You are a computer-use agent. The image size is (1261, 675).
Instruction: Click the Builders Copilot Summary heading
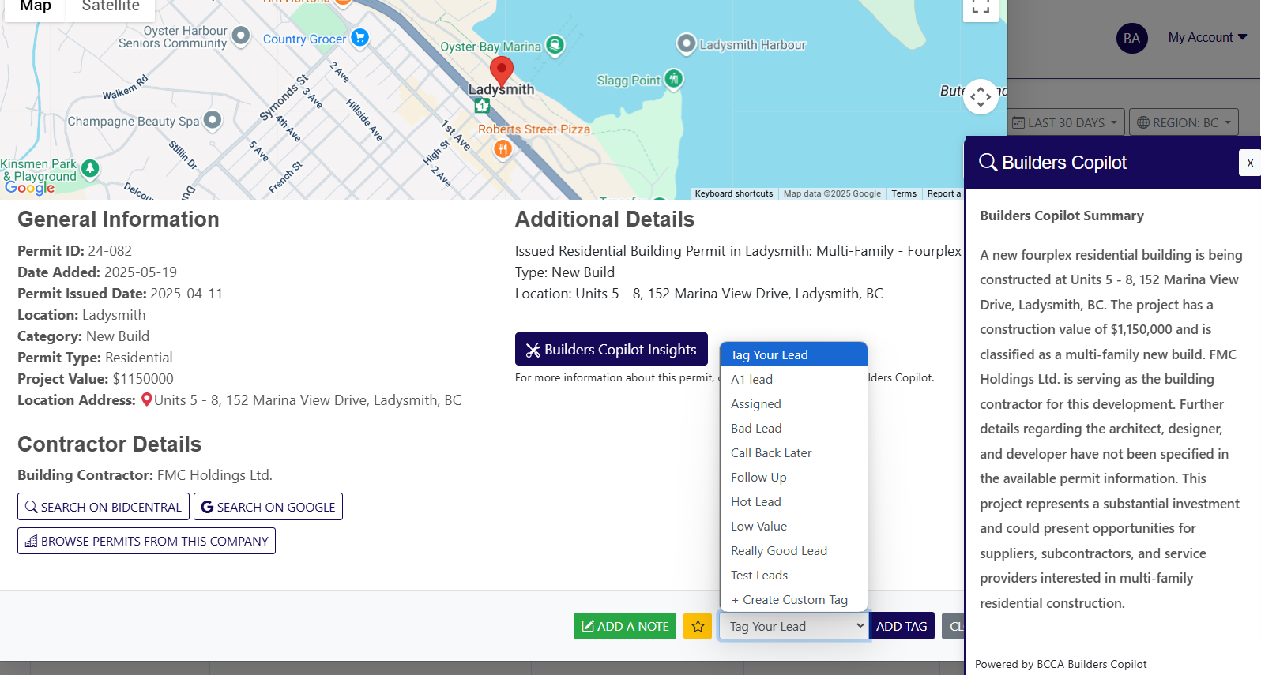tap(1062, 216)
